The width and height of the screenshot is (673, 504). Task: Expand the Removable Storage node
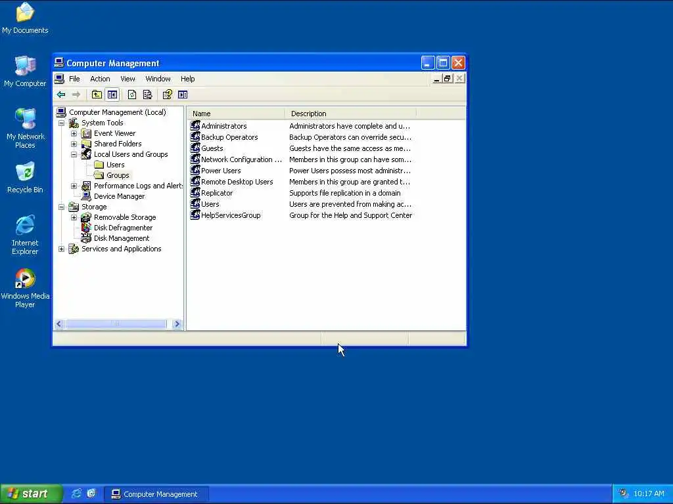click(x=74, y=217)
